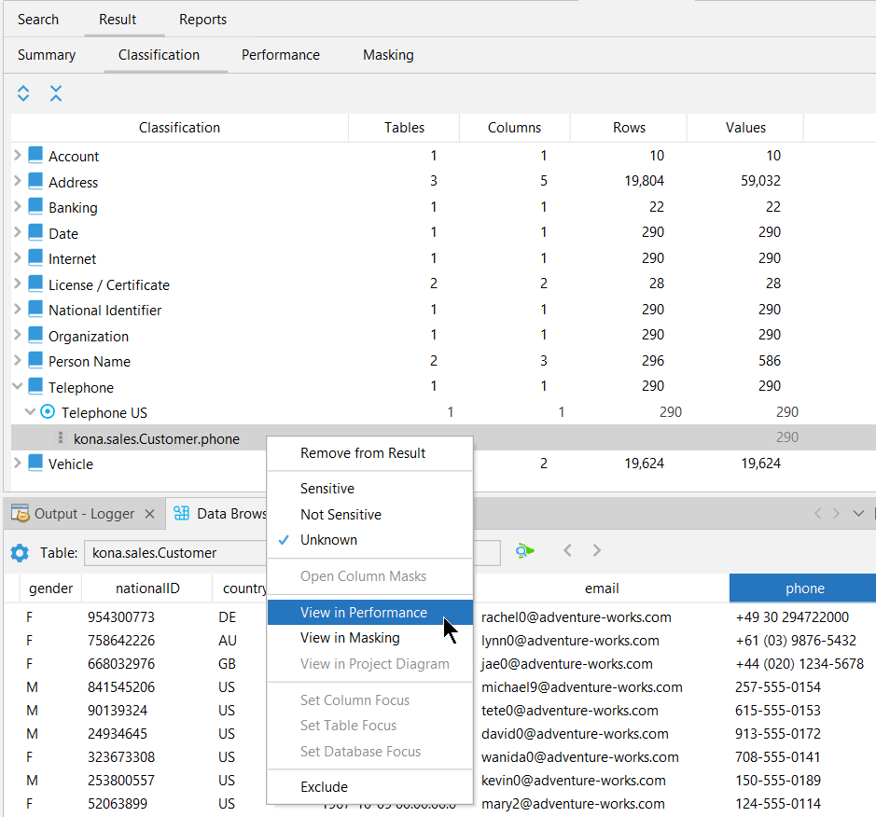Click the Telephone folder icon
876x817 pixels.
pyautogui.click(x=35, y=386)
